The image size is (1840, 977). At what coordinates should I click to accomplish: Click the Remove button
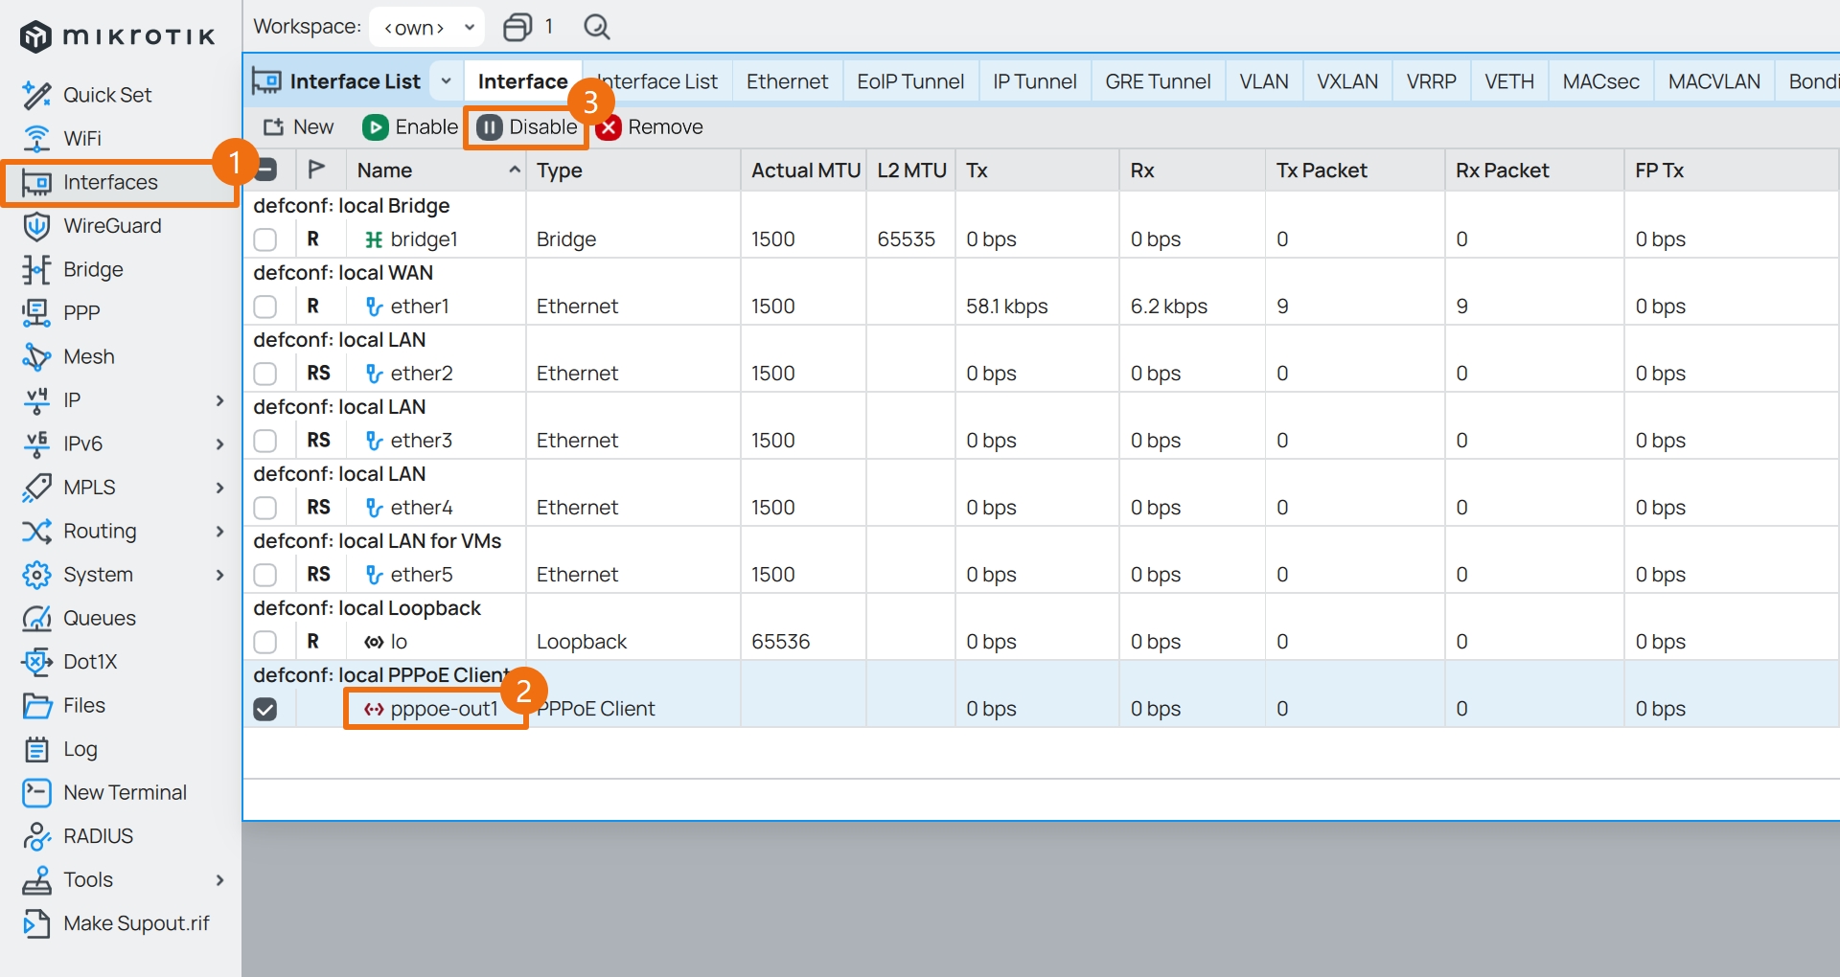[x=650, y=127]
